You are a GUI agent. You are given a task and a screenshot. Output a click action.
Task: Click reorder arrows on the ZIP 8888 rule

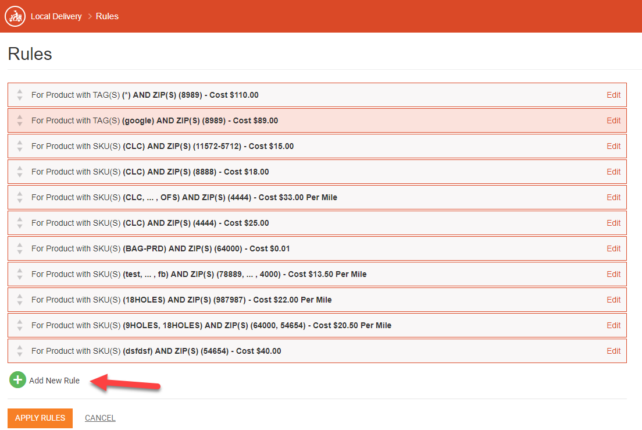pyautogui.click(x=20, y=172)
